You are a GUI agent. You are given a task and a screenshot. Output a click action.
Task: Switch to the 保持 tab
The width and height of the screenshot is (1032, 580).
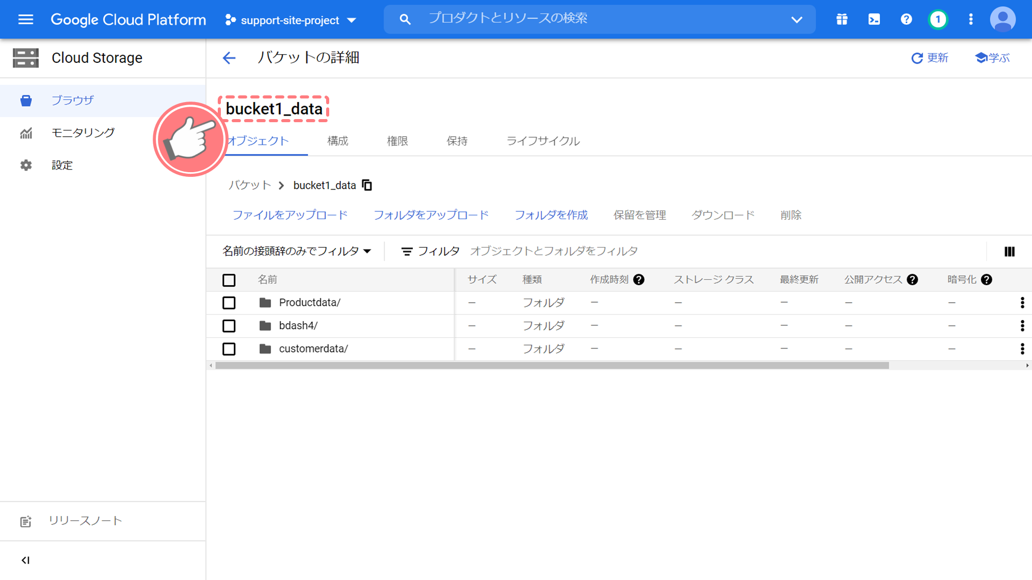[x=457, y=141]
